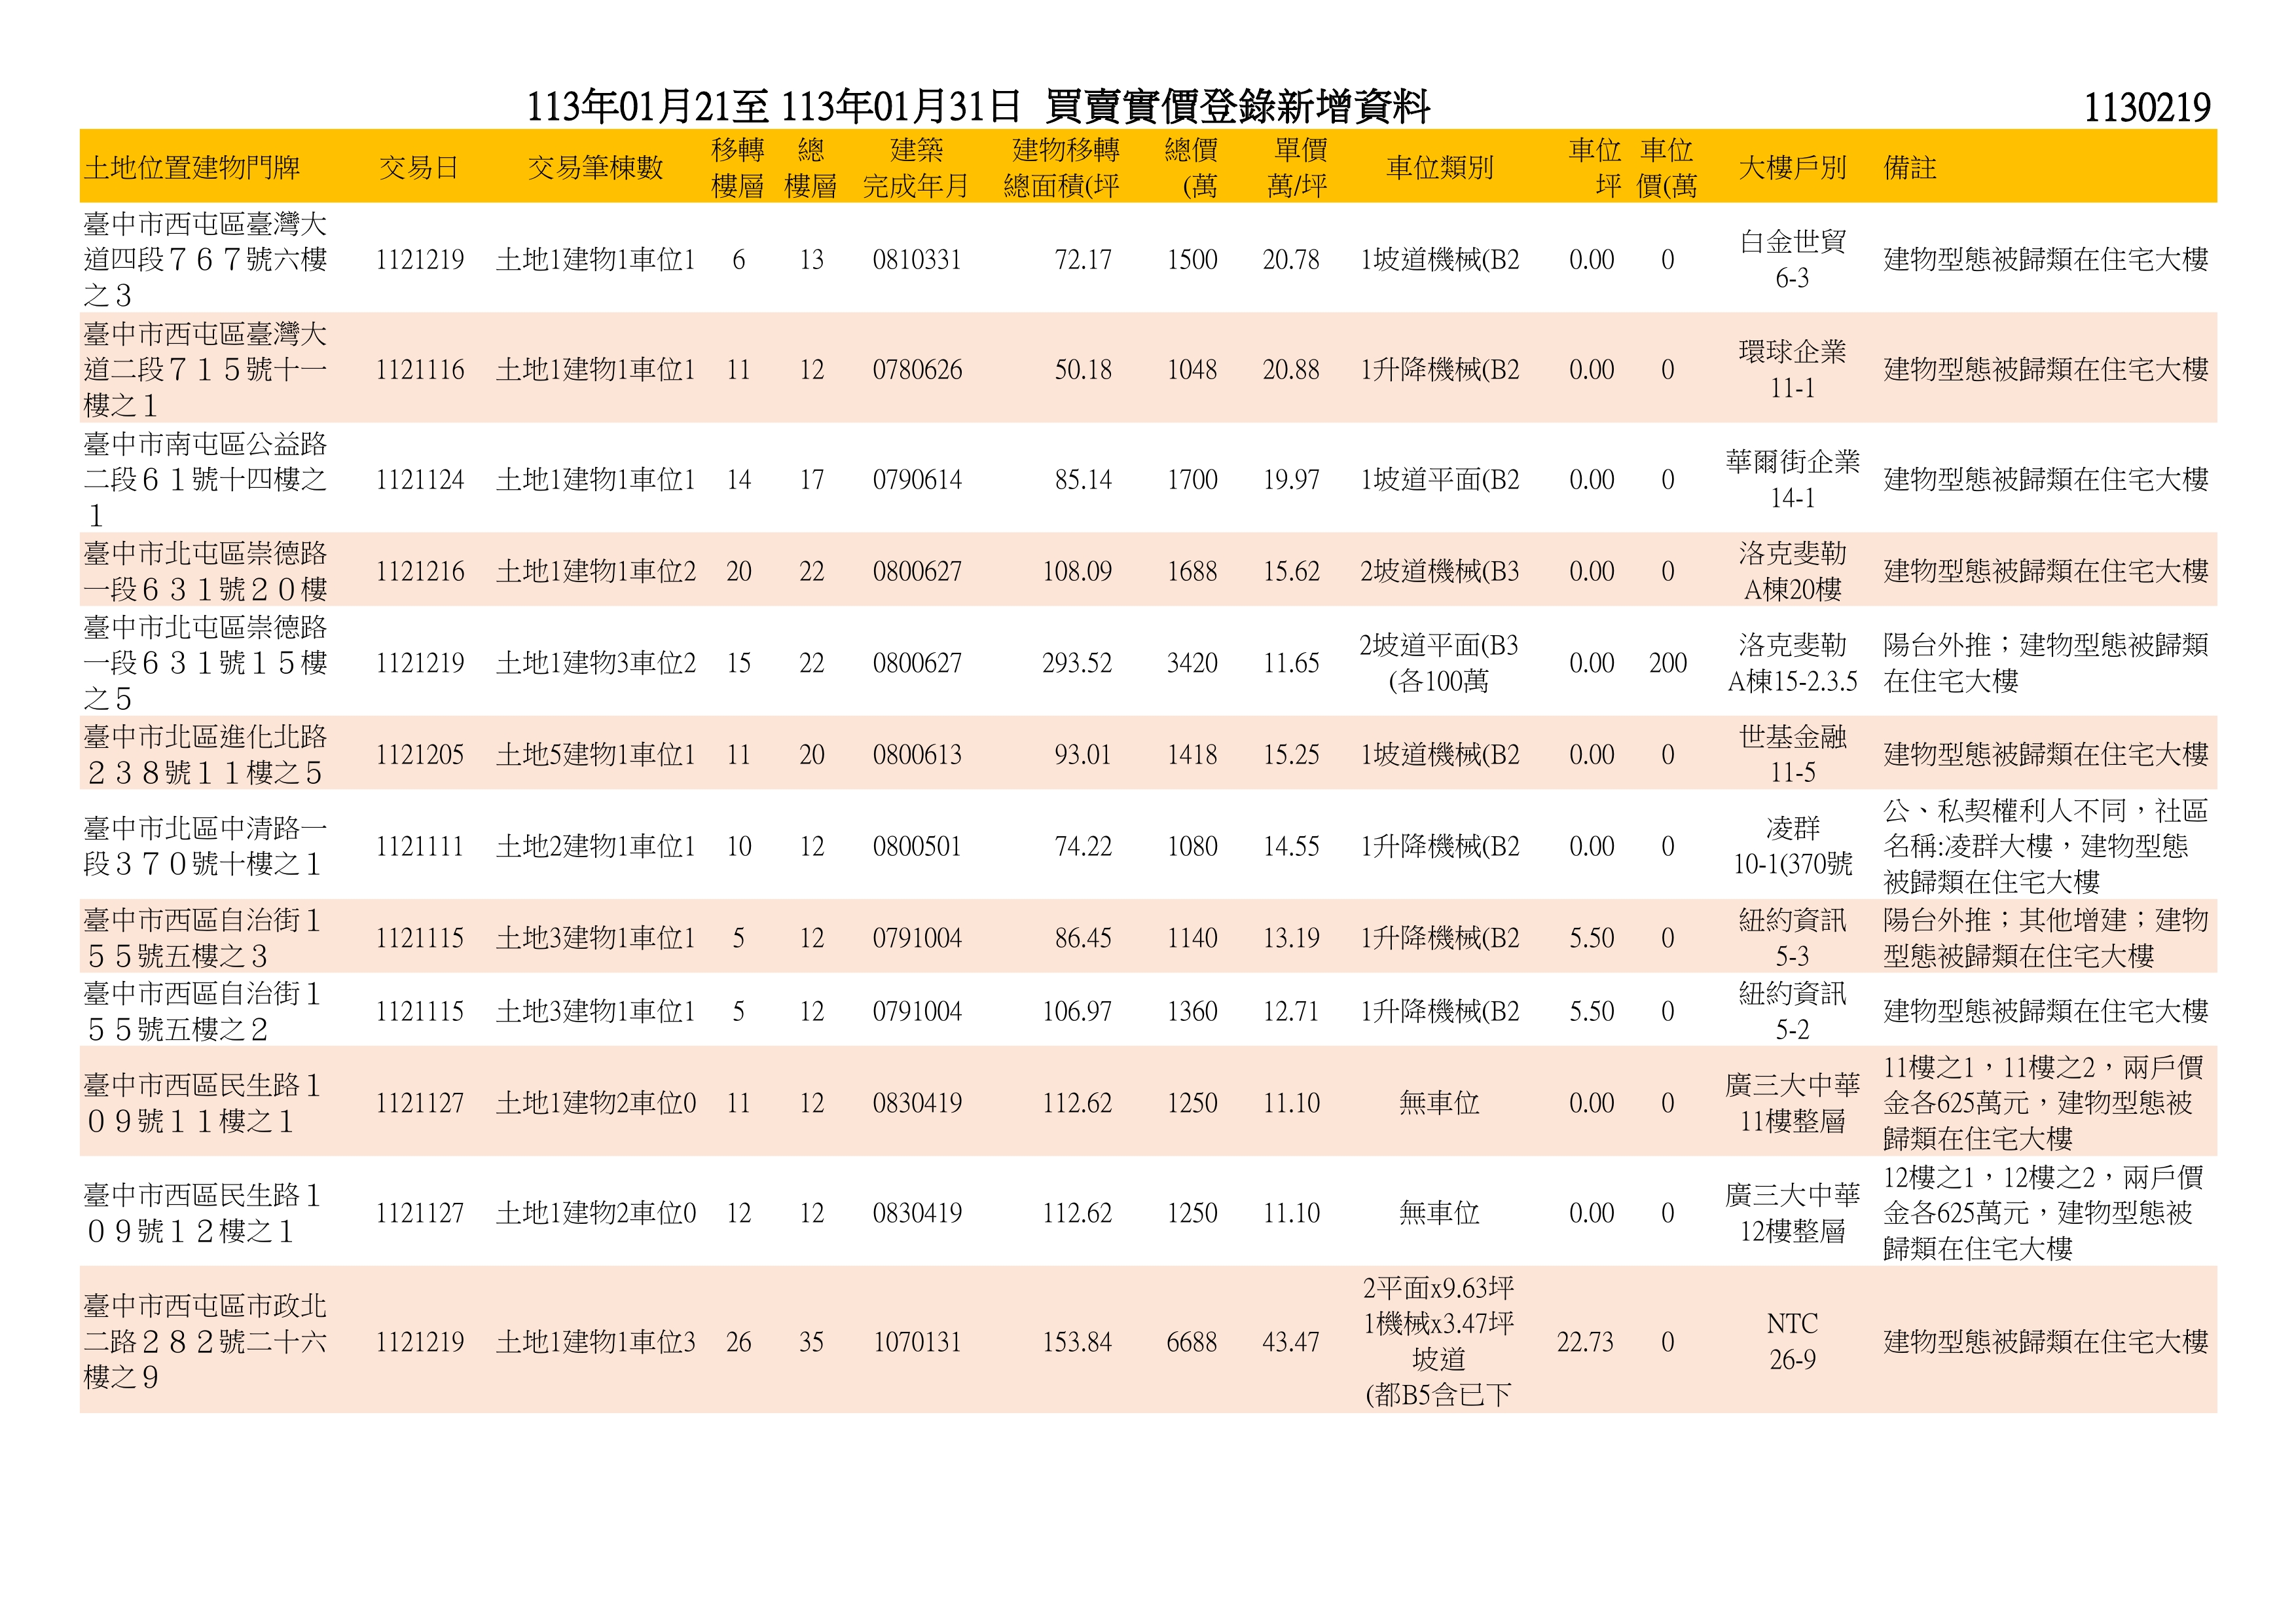Select column header 車位類別
The height and width of the screenshot is (1624, 2296).
pos(1440,167)
